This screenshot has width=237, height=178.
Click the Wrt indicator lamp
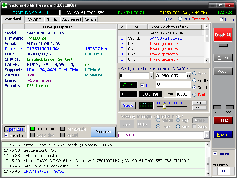(x=230, y=107)
